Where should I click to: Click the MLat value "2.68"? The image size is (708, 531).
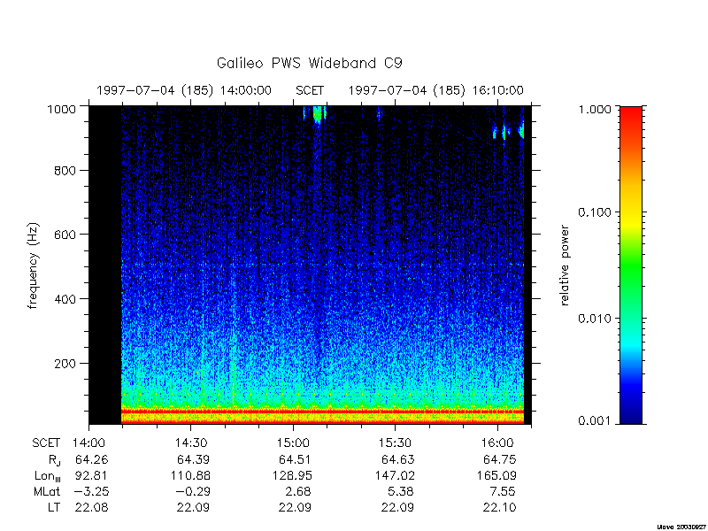point(298,491)
